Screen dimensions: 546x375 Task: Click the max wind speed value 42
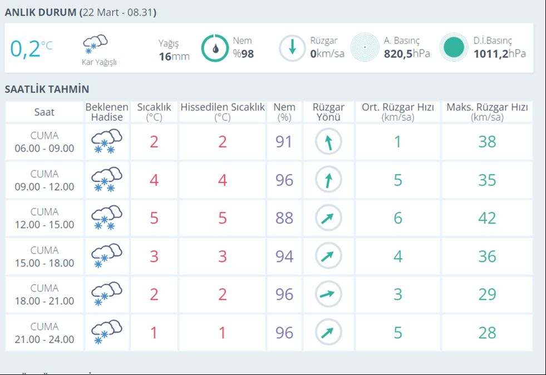tap(487, 218)
